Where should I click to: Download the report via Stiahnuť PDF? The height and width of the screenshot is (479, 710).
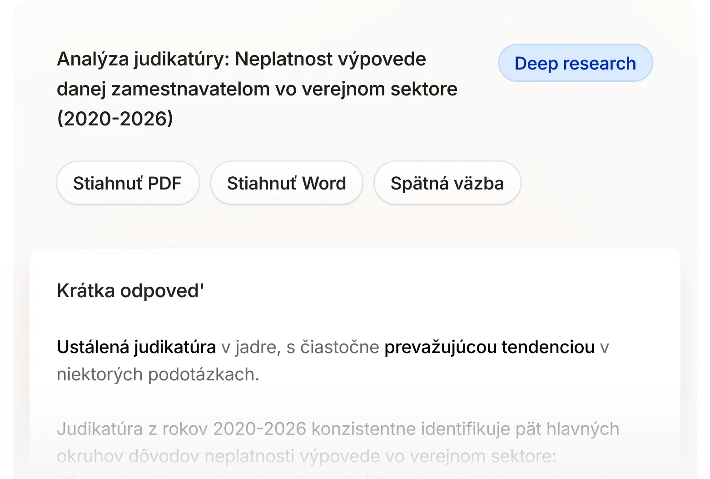pos(128,183)
